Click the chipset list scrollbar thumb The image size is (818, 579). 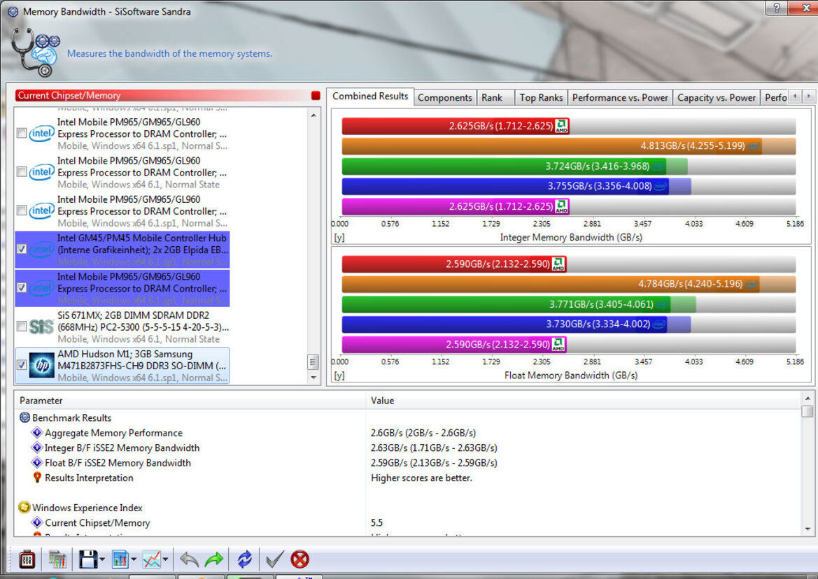pyautogui.click(x=313, y=361)
